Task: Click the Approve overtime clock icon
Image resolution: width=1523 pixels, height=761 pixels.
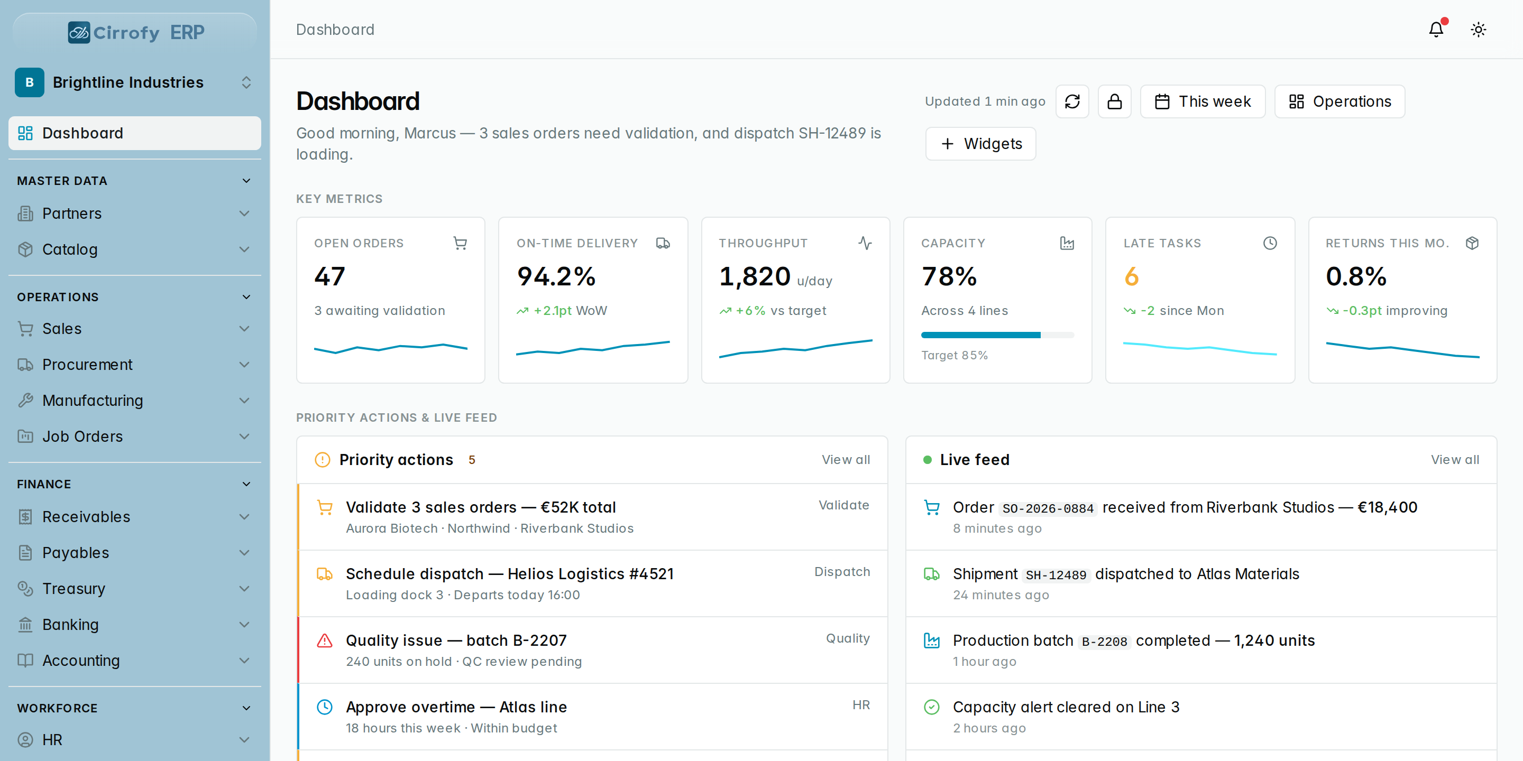Action: click(325, 707)
